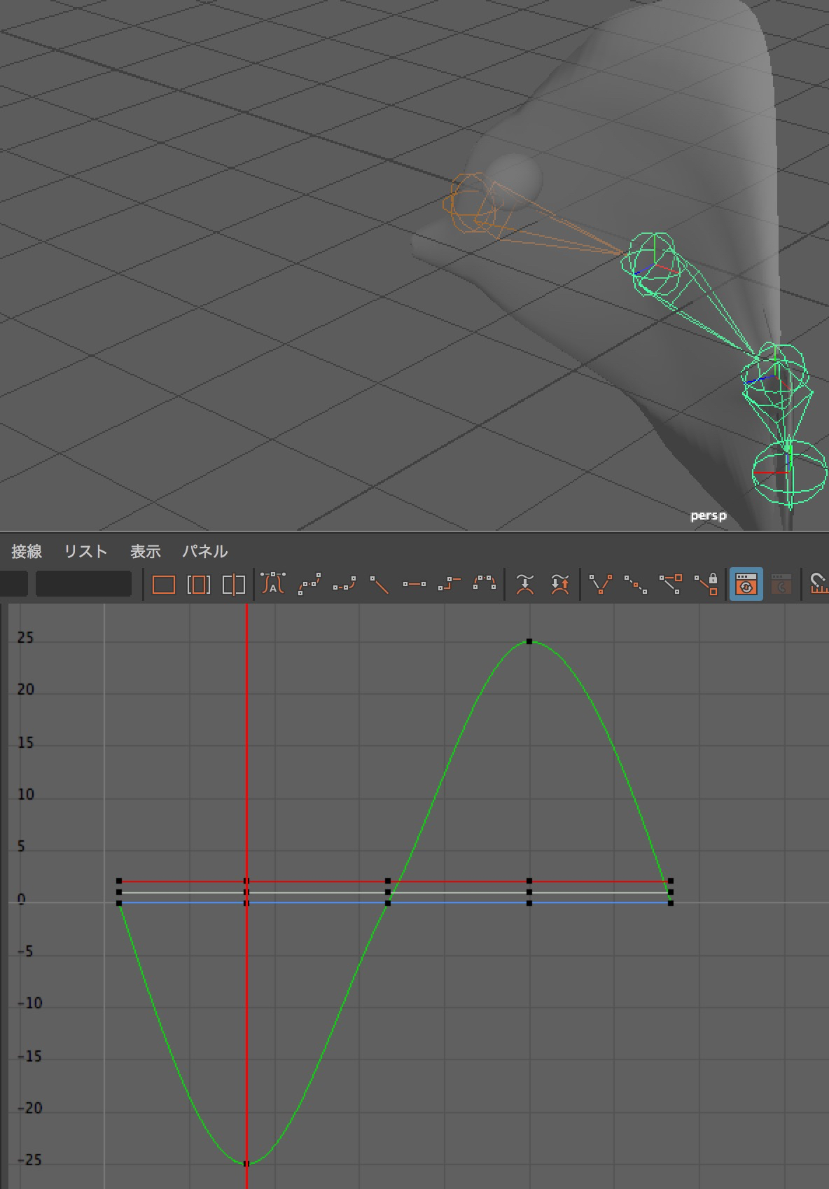Set Spline tangents on keys

309,584
